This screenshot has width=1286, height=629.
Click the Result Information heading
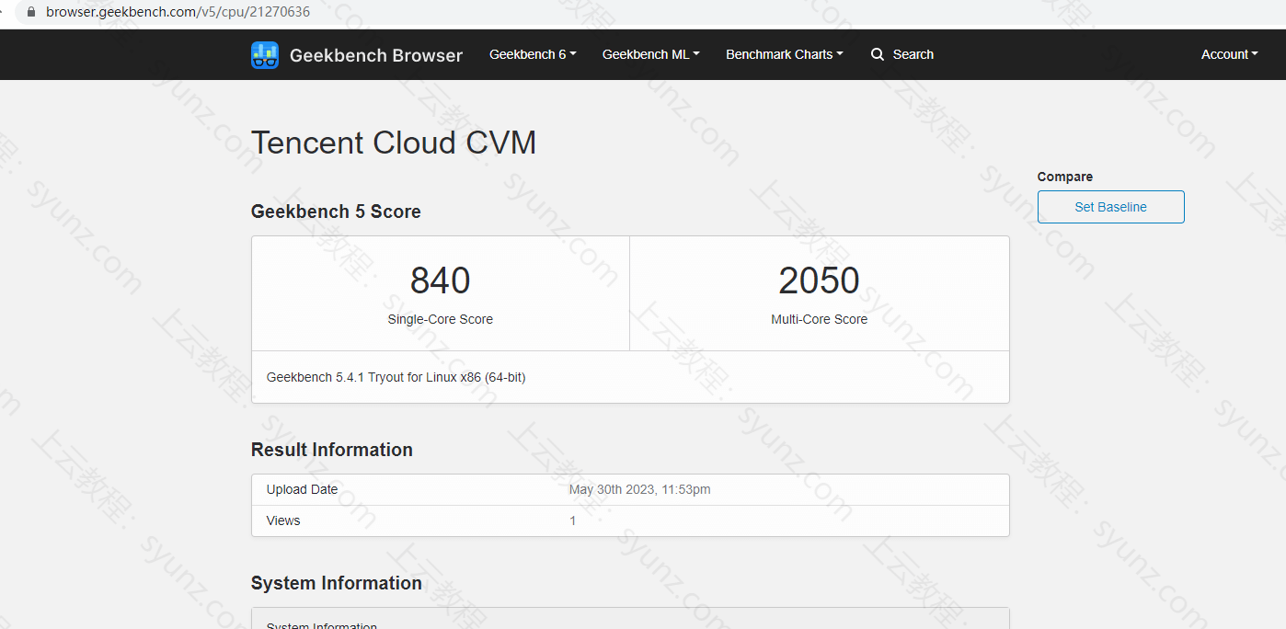pos(331,450)
